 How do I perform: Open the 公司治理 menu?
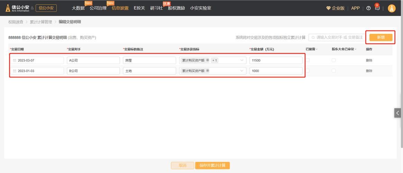[x=98, y=8]
